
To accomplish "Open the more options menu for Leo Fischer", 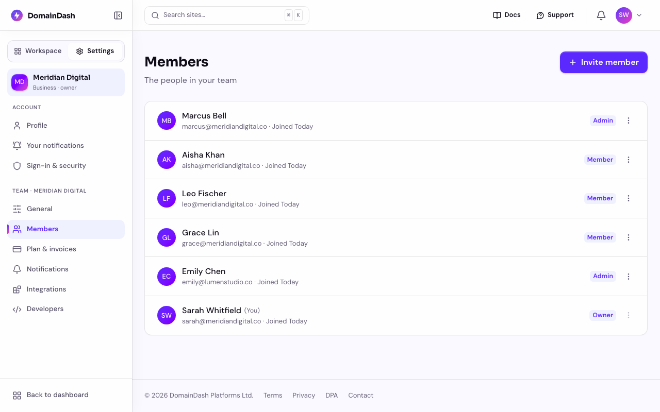I will (x=629, y=198).
